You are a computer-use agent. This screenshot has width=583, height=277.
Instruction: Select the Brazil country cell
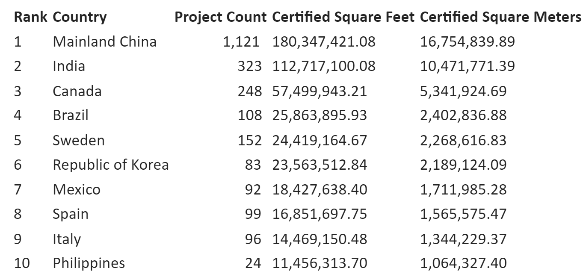pyautogui.click(x=70, y=115)
